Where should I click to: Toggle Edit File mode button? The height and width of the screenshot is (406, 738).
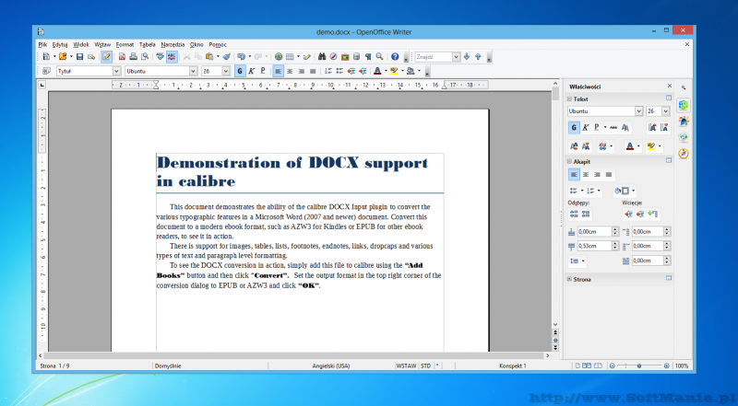coord(106,57)
